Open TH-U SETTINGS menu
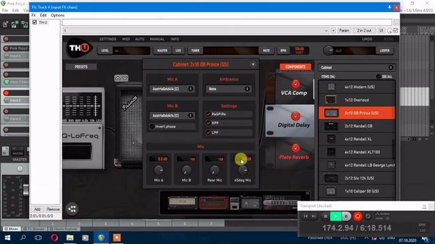 (x=108, y=39)
